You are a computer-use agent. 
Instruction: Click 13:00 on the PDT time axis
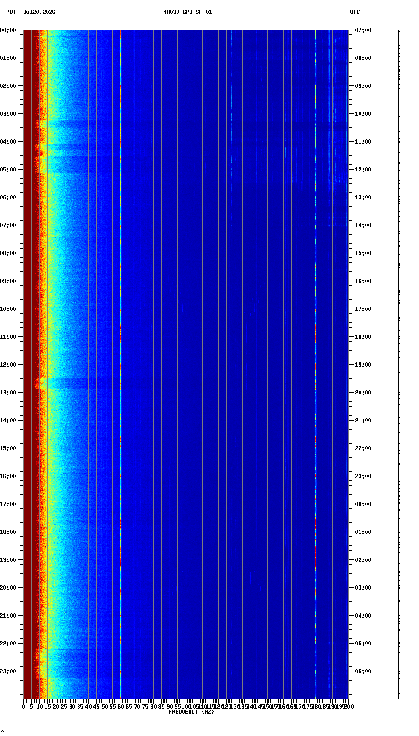click(x=8, y=393)
